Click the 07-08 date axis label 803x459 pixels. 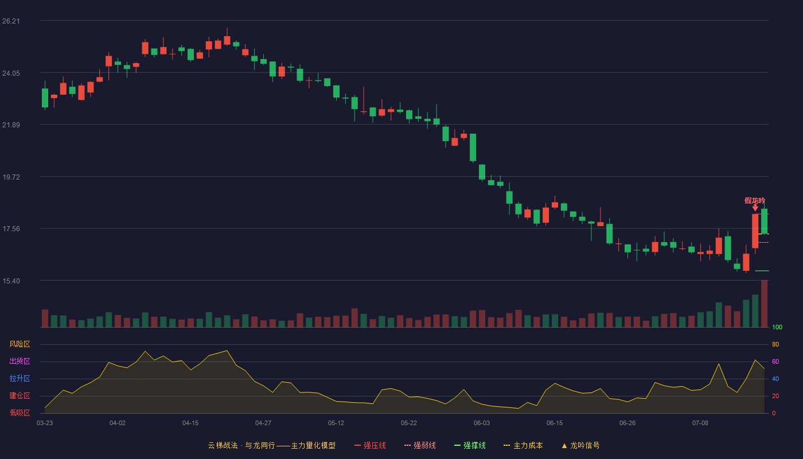pyautogui.click(x=700, y=423)
